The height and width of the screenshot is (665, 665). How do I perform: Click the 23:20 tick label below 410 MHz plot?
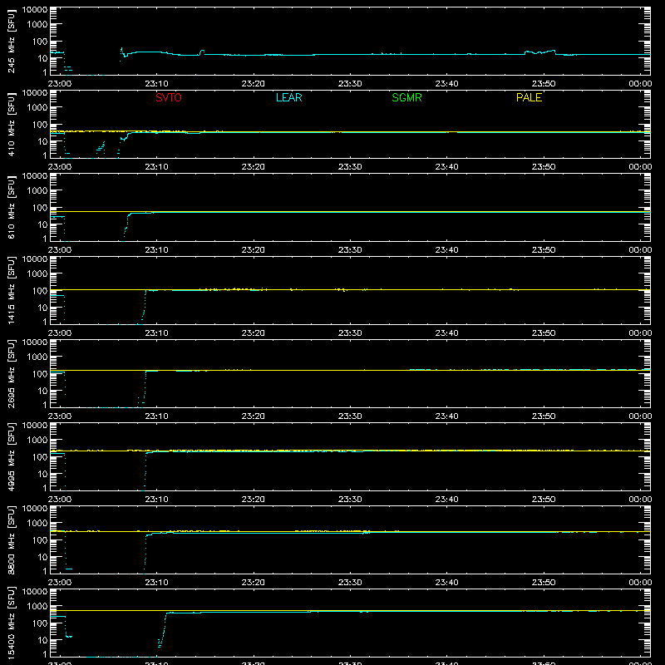click(254, 167)
